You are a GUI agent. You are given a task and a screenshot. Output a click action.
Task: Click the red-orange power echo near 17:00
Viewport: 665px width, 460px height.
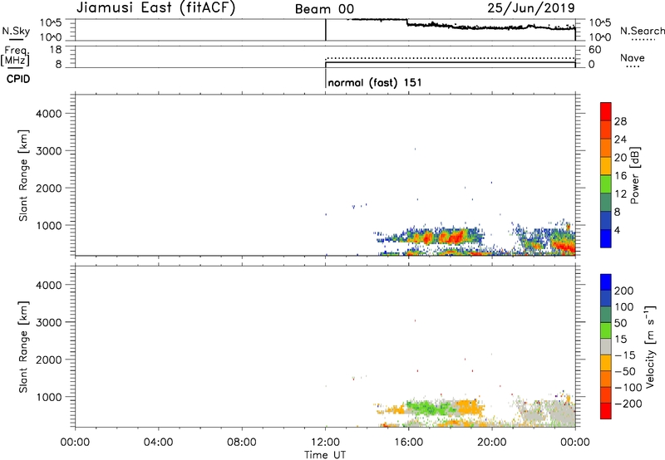pyautogui.click(x=428, y=237)
